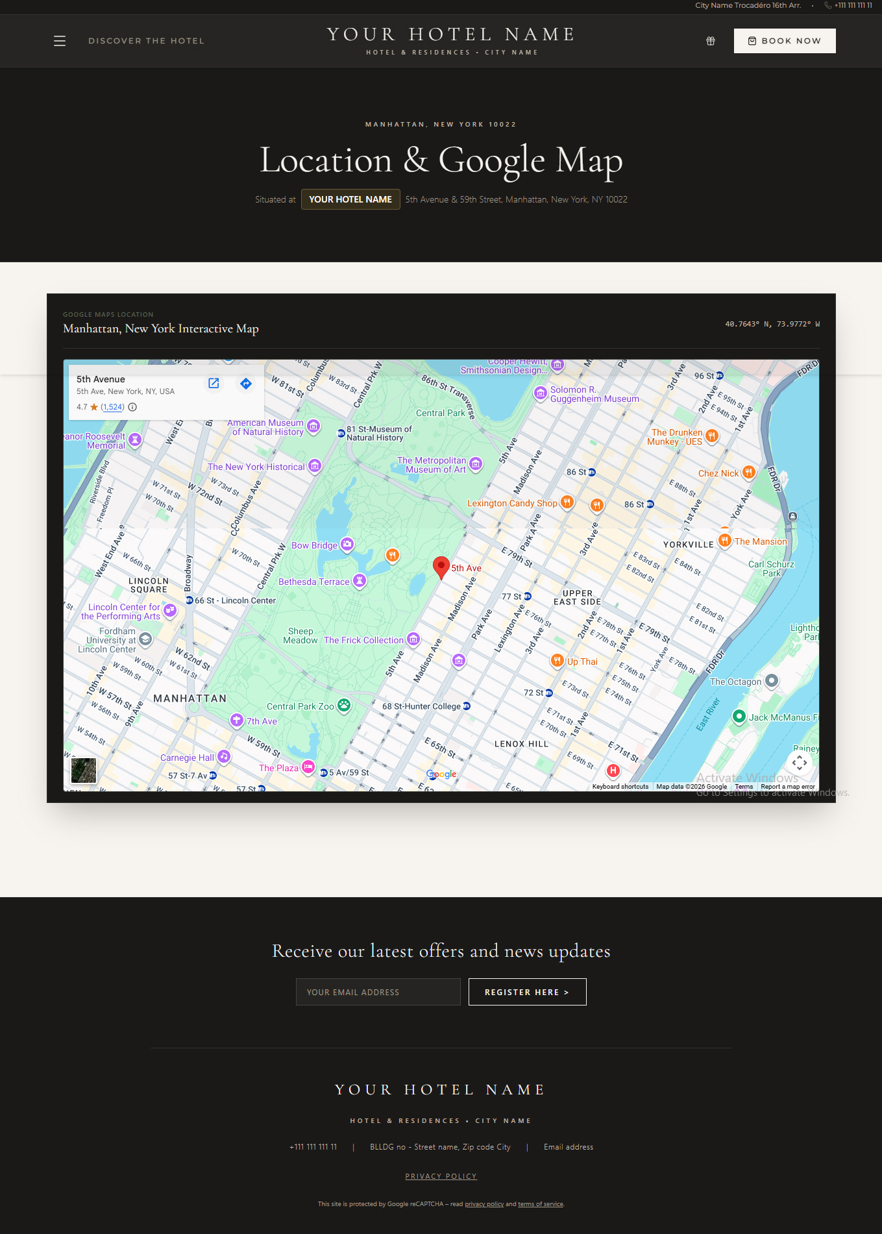Click The Octagon gray marker
882x1234 pixels.
772,680
